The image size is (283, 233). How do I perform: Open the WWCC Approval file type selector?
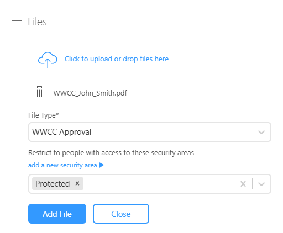click(150, 132)
